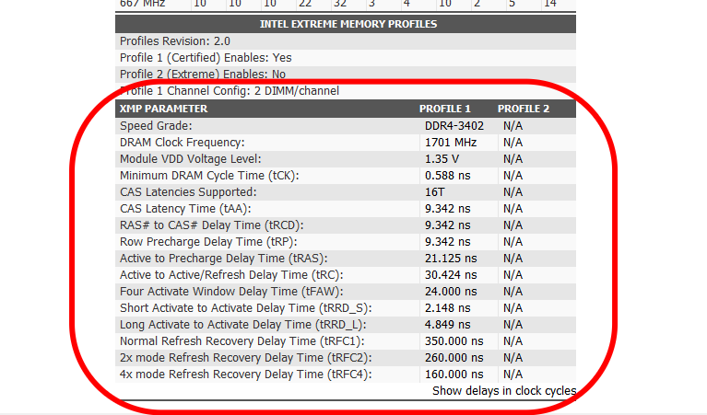Click the 'Profile 2 (Extreme) Enables: No' row

346,75
